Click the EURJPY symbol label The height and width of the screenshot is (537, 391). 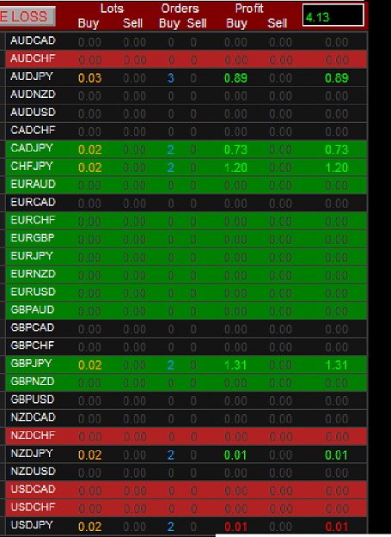[32, 256]
